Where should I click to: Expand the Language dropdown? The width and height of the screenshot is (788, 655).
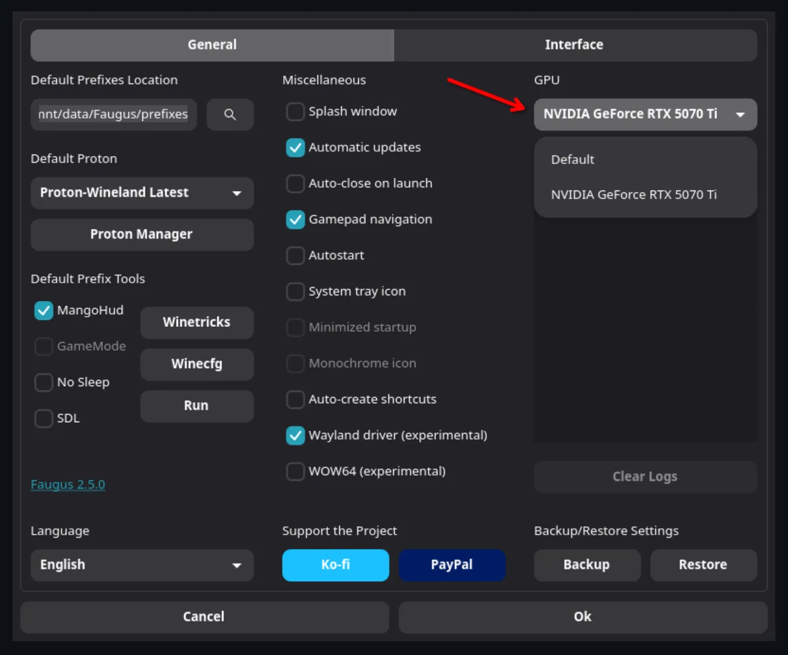tap(142, 565)
